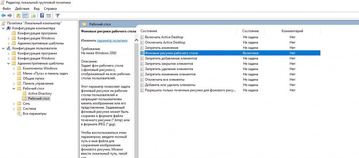The width and height of the screenshot is (359, 158).
Task: Click the Export List toolbar icon
Action: [x=34, y=15]
